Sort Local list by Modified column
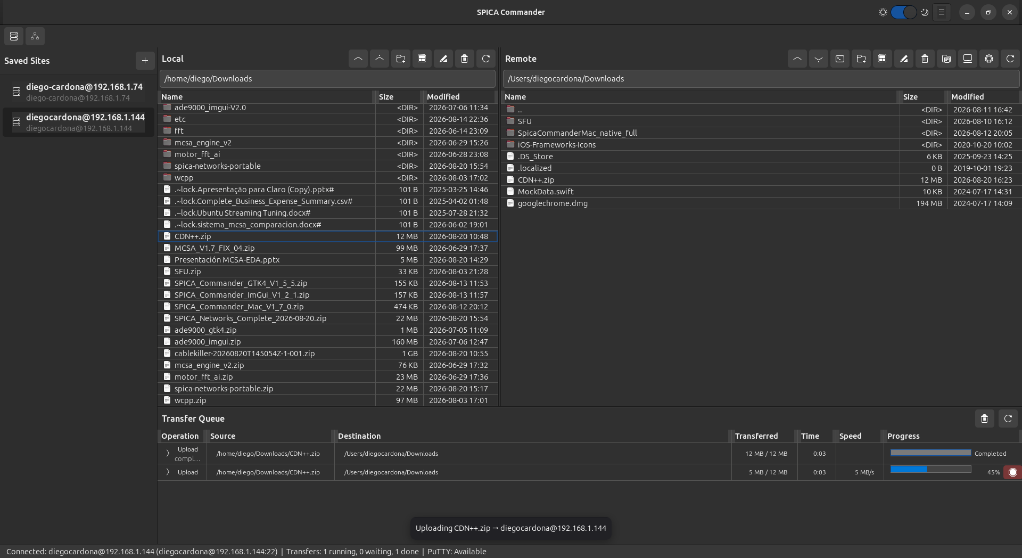This screenshot has height=558, width=1022. point(459,97)
